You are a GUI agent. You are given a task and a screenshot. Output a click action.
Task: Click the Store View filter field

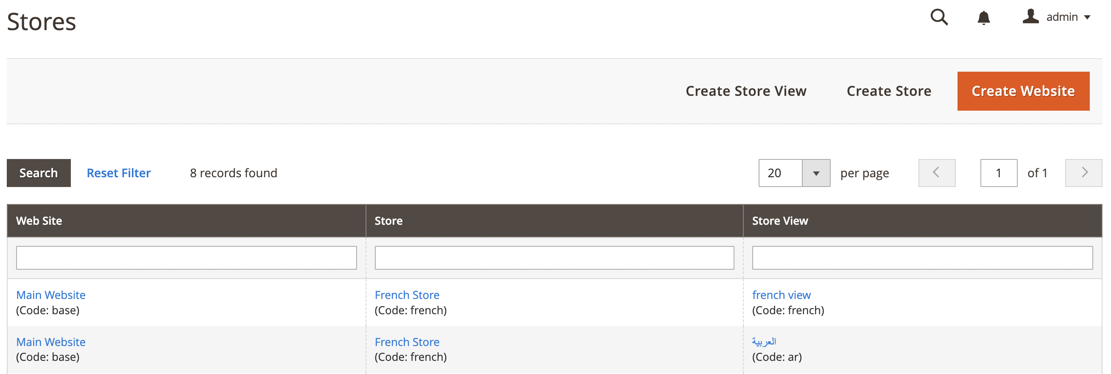922,257
